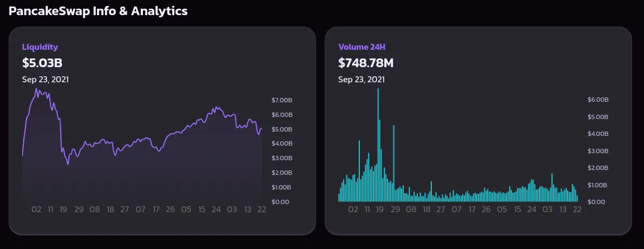The height and width of the screenshot is (249, 644).
Task: Click the $1.00B axis label in Liquidity chart
Action: pos(281,187)
